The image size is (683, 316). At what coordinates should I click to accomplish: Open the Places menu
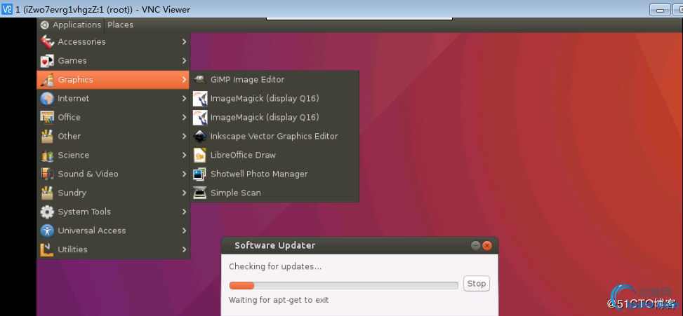[x=120, y=25]
